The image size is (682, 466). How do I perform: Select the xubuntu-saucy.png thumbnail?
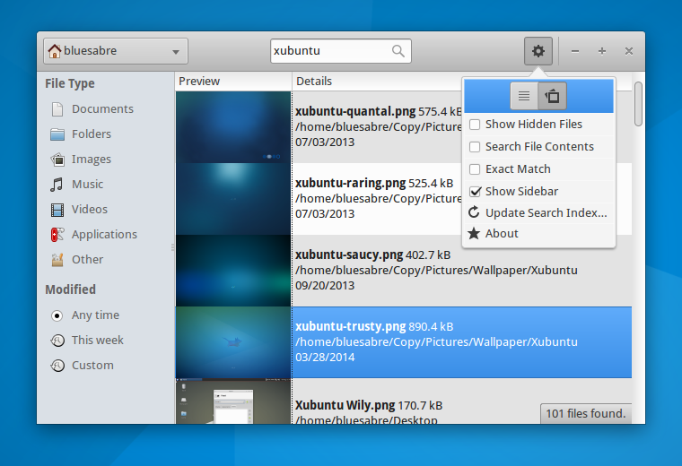coord(233,271)
